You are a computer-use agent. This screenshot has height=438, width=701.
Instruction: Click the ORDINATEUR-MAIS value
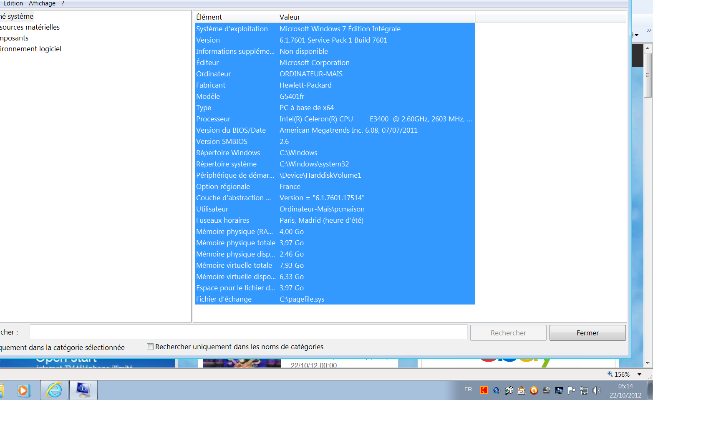311,74
